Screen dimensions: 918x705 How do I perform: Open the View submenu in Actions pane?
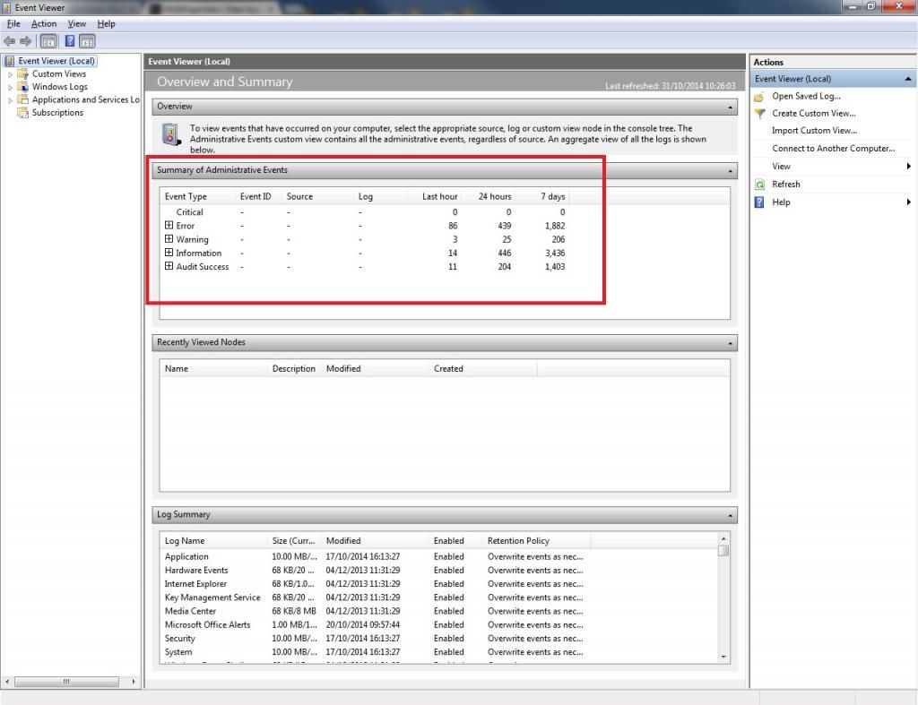[x=835, y=166]
